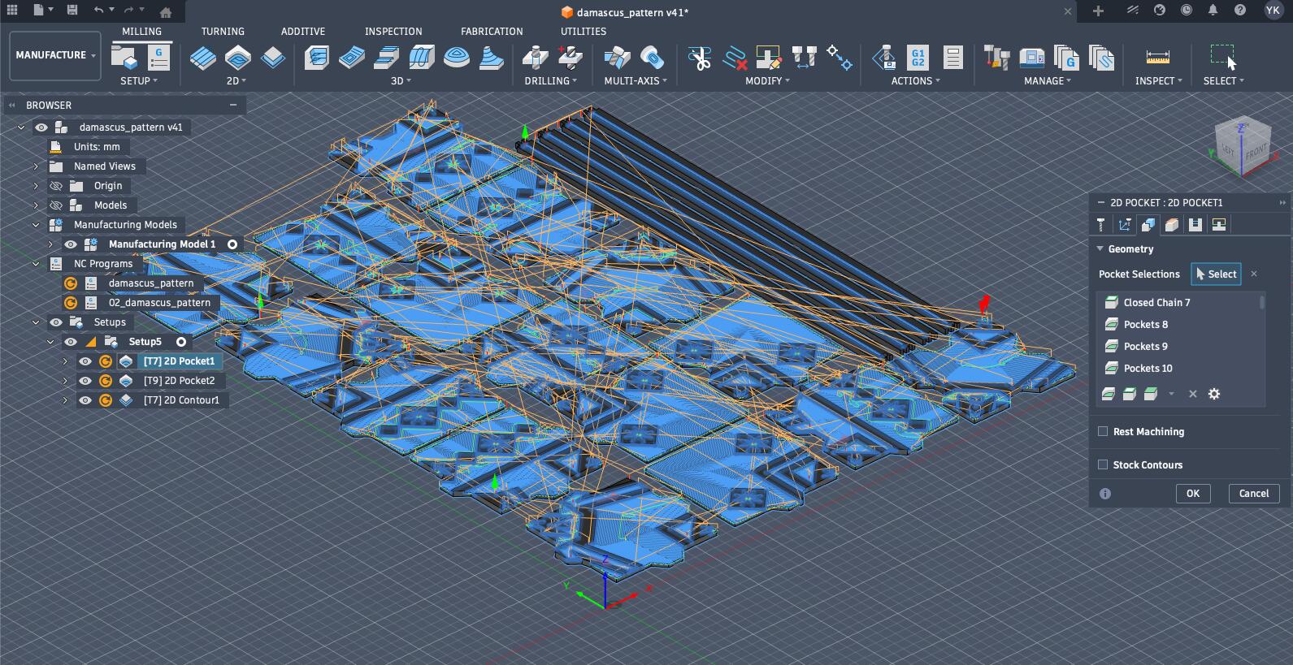Open the job status clock icon

(x=1187, y=11)
